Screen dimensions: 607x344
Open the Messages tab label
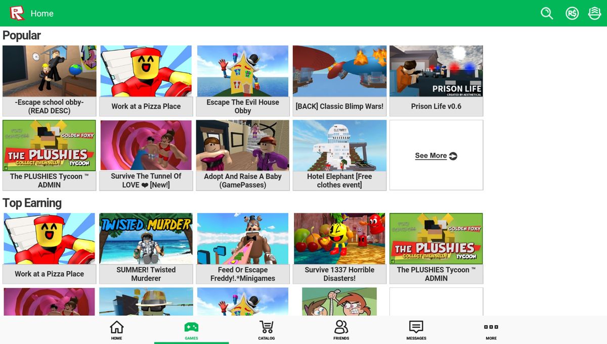point(415,338)
